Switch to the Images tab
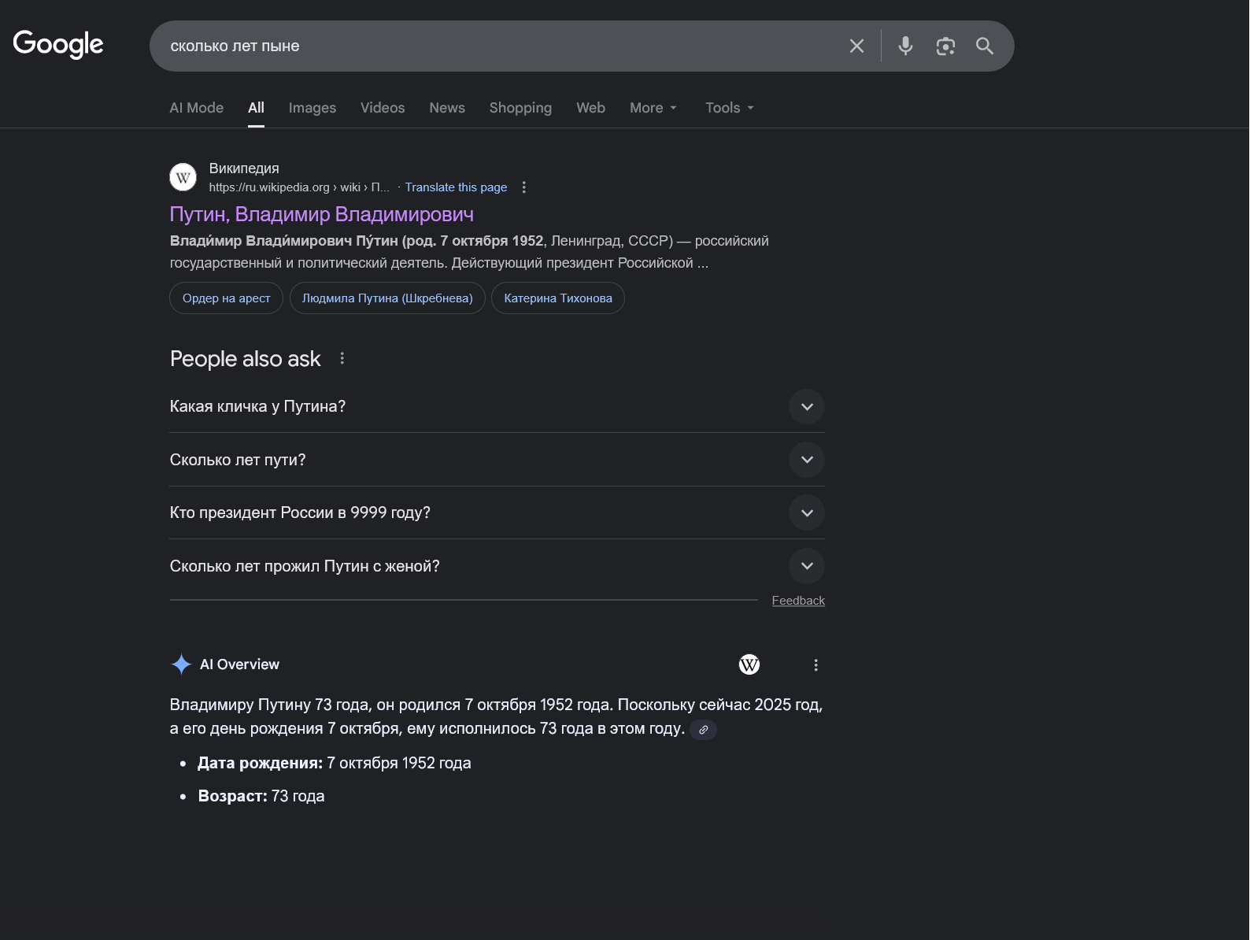The image size is (1250, 940). pos(312,108)
